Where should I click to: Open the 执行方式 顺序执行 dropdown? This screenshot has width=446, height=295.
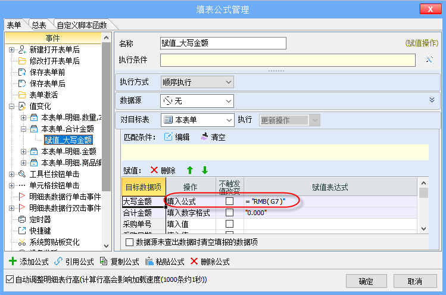point(197,82)
